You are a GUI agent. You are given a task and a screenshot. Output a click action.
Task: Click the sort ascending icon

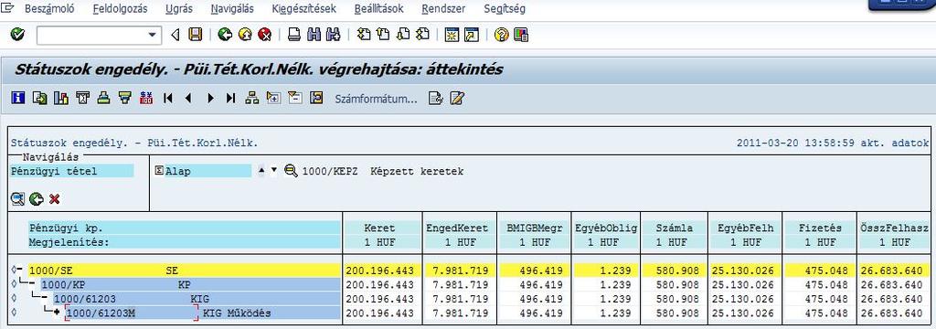103,98
